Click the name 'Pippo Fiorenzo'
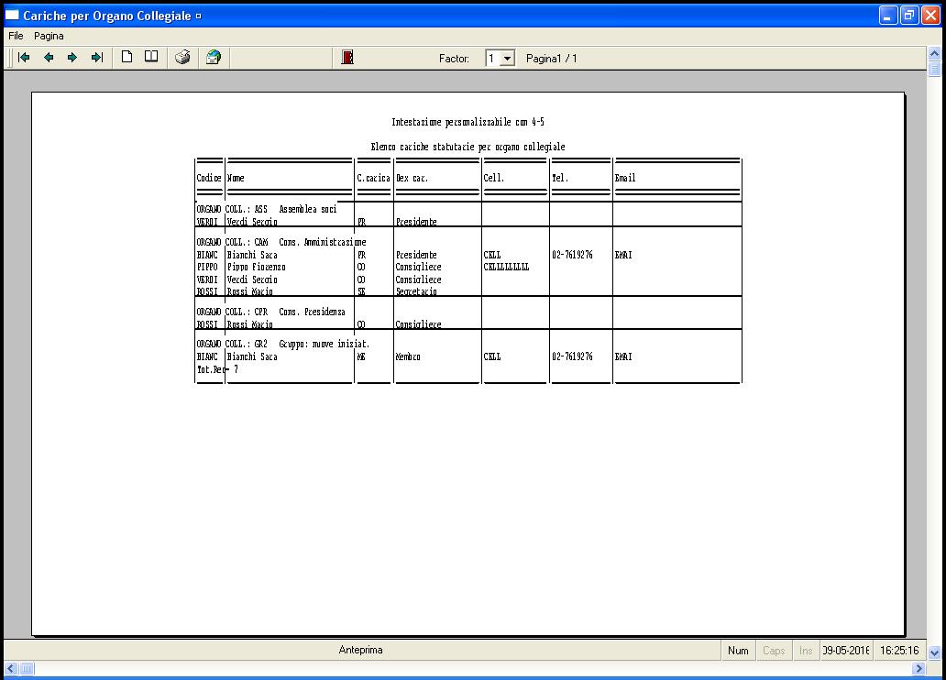Image resolution: width=946 pixels, height=680 pixels. coord(257,267)
